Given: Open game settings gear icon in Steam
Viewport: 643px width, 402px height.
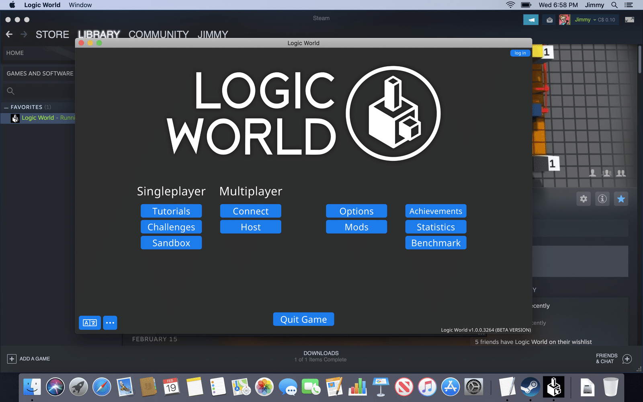Looking at the screenshot, I should point(584,199).
